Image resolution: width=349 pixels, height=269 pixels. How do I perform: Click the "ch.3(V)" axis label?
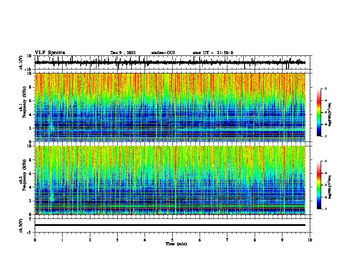coord(21,225)
